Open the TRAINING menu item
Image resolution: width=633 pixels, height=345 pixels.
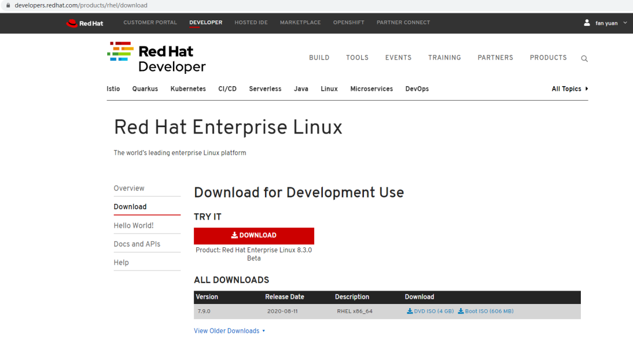(444, 58)
